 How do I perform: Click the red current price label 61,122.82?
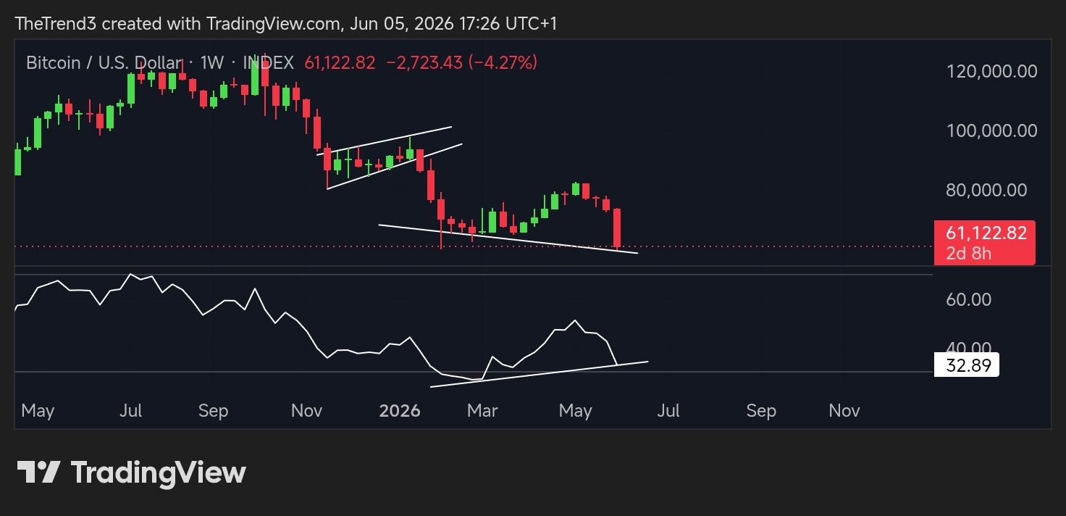(986, 233)
